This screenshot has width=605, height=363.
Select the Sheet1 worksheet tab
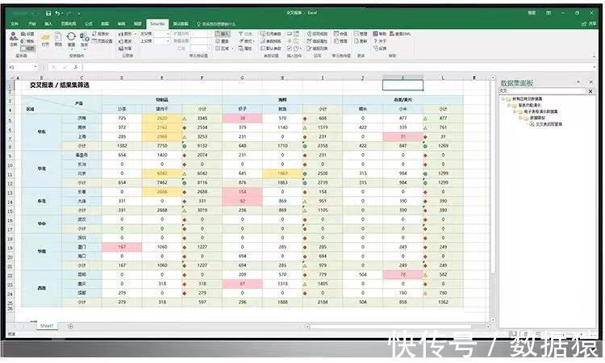coord(47,326)
